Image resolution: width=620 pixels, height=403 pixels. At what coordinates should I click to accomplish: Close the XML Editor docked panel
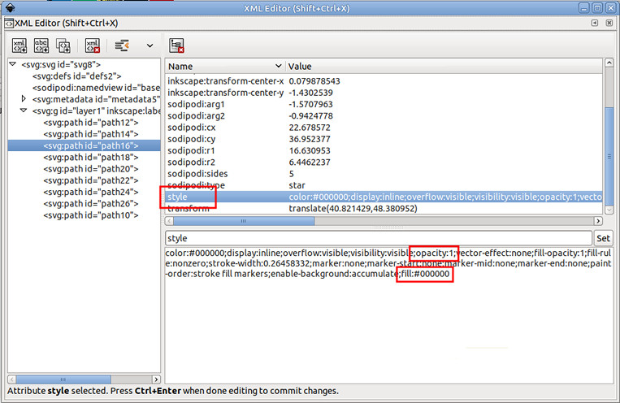(609, 23)
